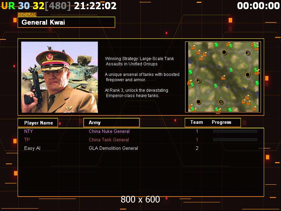
Task: Click the 00:00:00 game timer
Action: [x=259, y=6]
